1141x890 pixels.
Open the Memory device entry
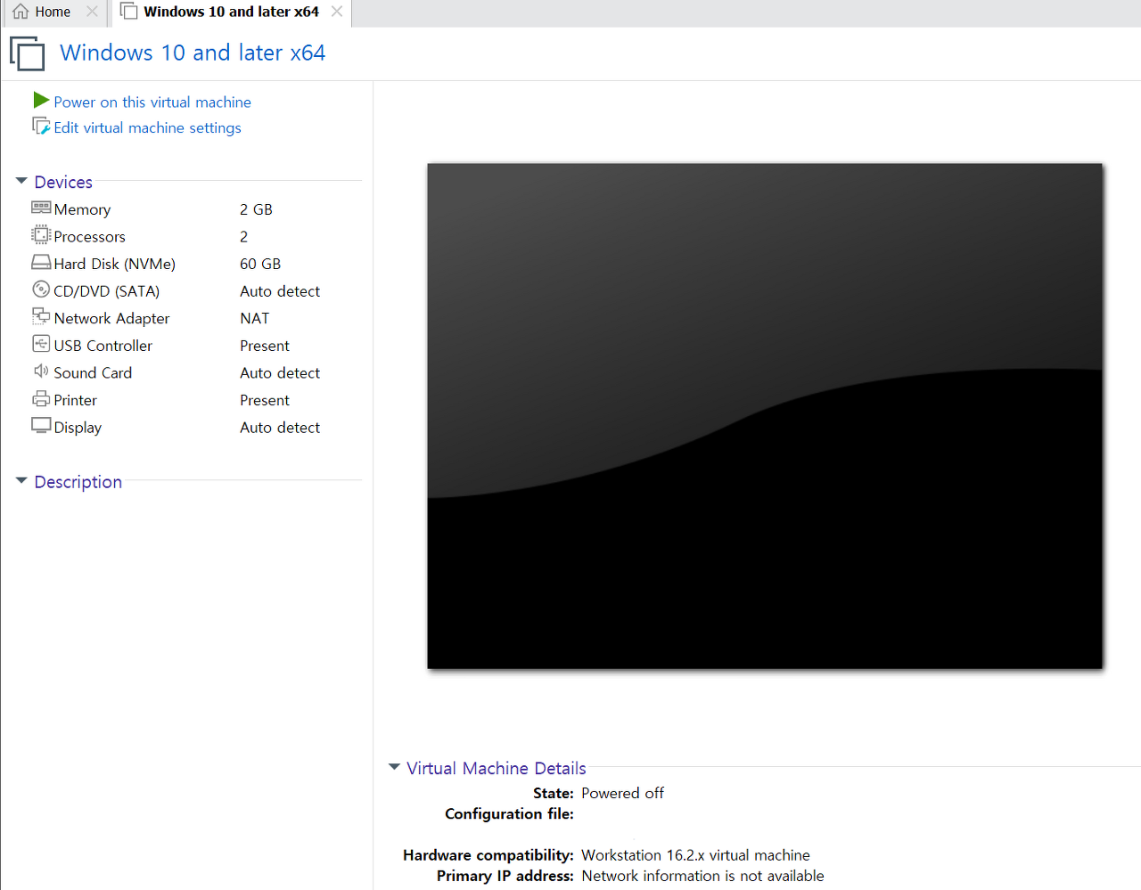tap(82, 209)
